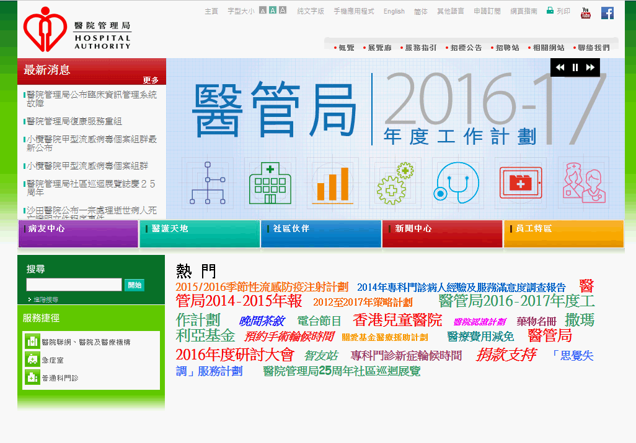This screenshot has width=636, height=443.
Task: Click the orange bar chart icon
Action: [333, 184]
